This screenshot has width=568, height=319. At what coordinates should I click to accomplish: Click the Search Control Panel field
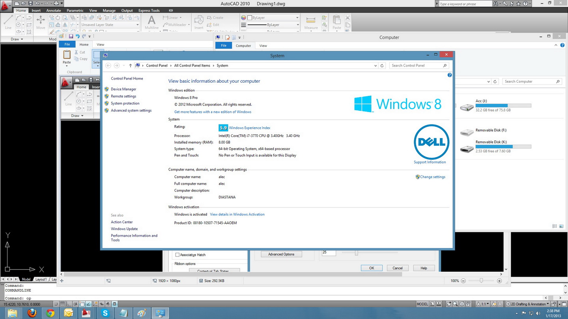419,66
